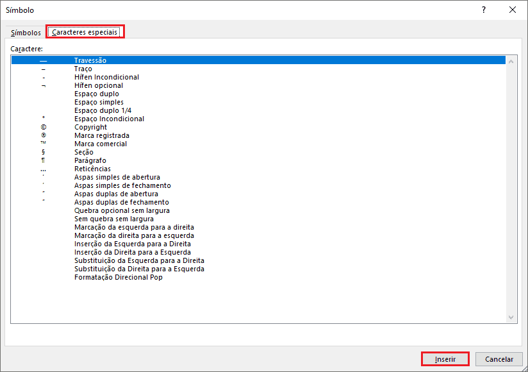
Task: Choose Hífen Incondicional in the list
Action: (x=258, y=77)
